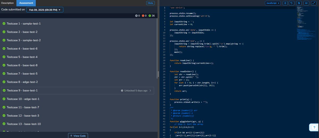Click the green passed count icon
The image size is (319, 138).
coord(150,16)
